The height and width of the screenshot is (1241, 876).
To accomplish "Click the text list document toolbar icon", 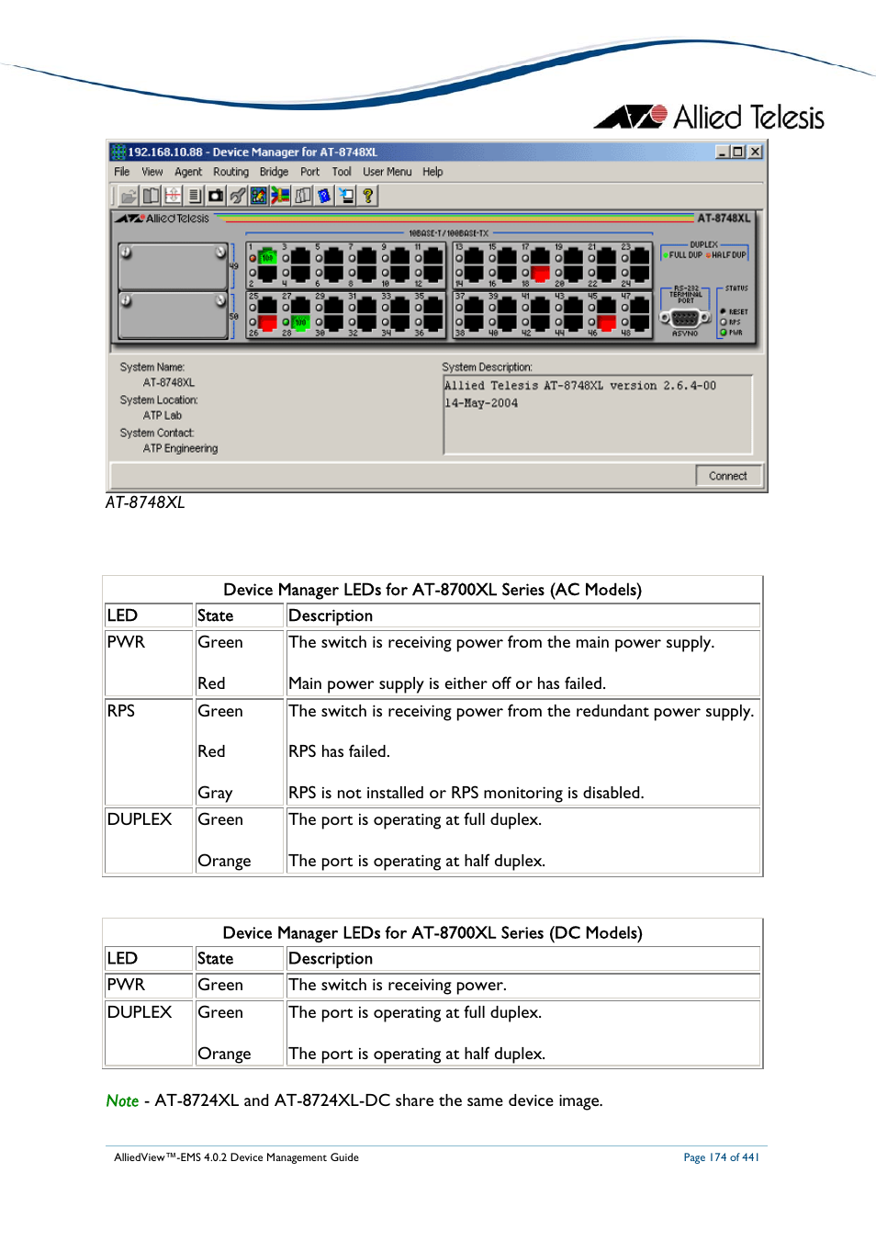I will pos(194,196).
